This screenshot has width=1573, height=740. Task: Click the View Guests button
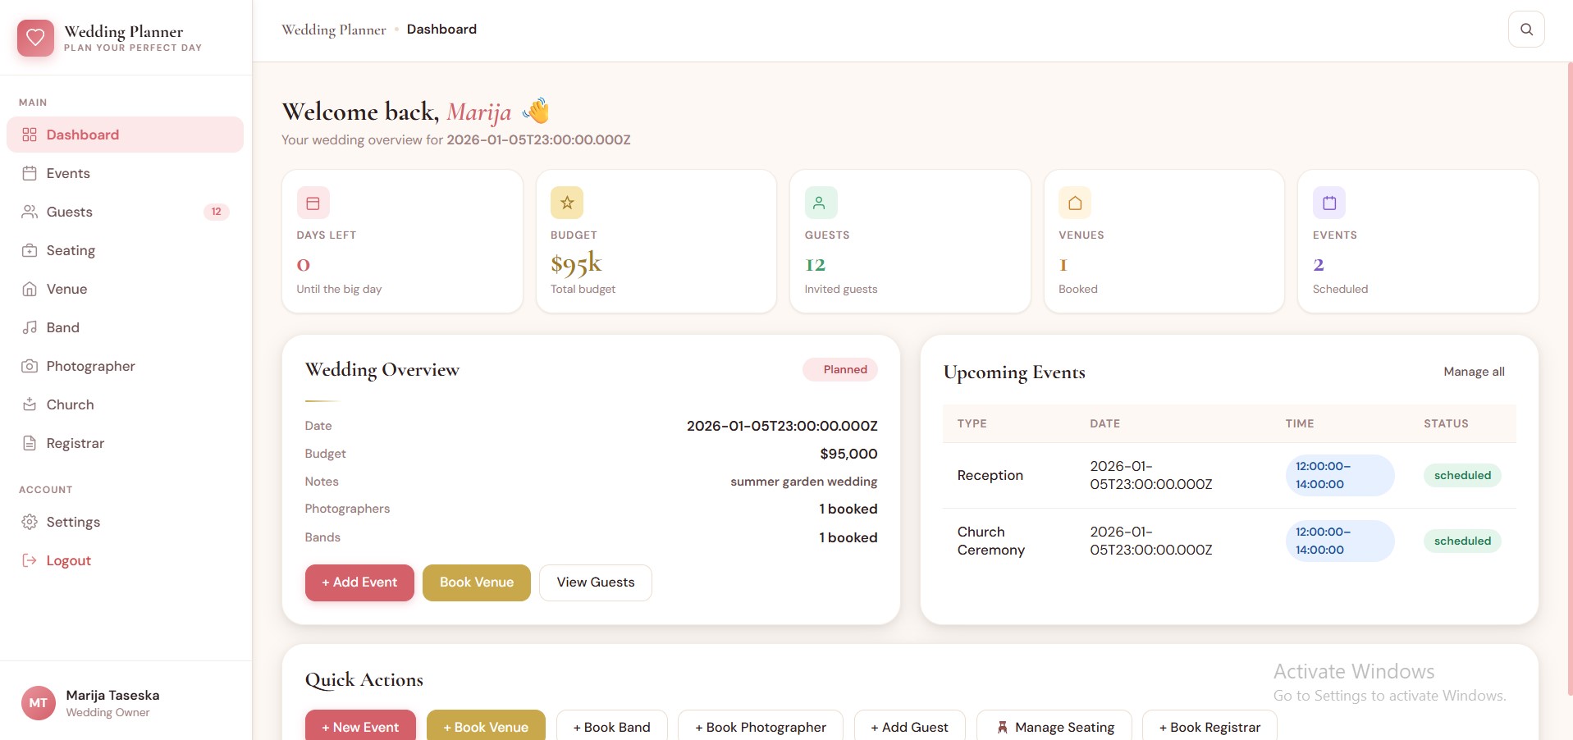tap(595, 582)
